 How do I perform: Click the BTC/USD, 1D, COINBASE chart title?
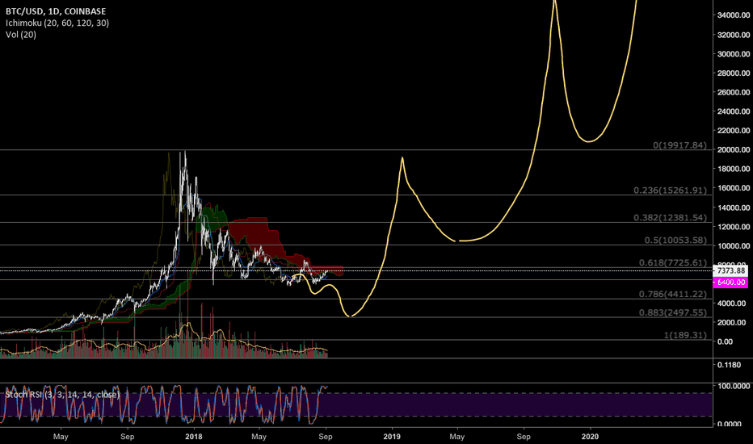click(56, 11)
